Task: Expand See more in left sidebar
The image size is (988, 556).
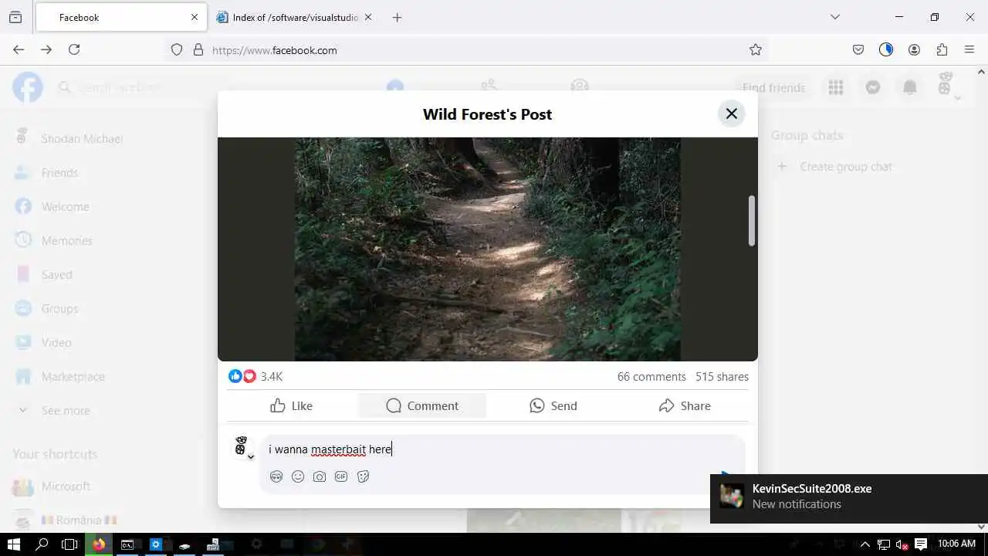Action: [66, 410]
